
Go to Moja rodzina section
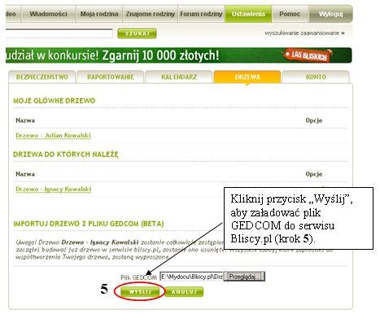pyautogui.click(x=99, y=14)
